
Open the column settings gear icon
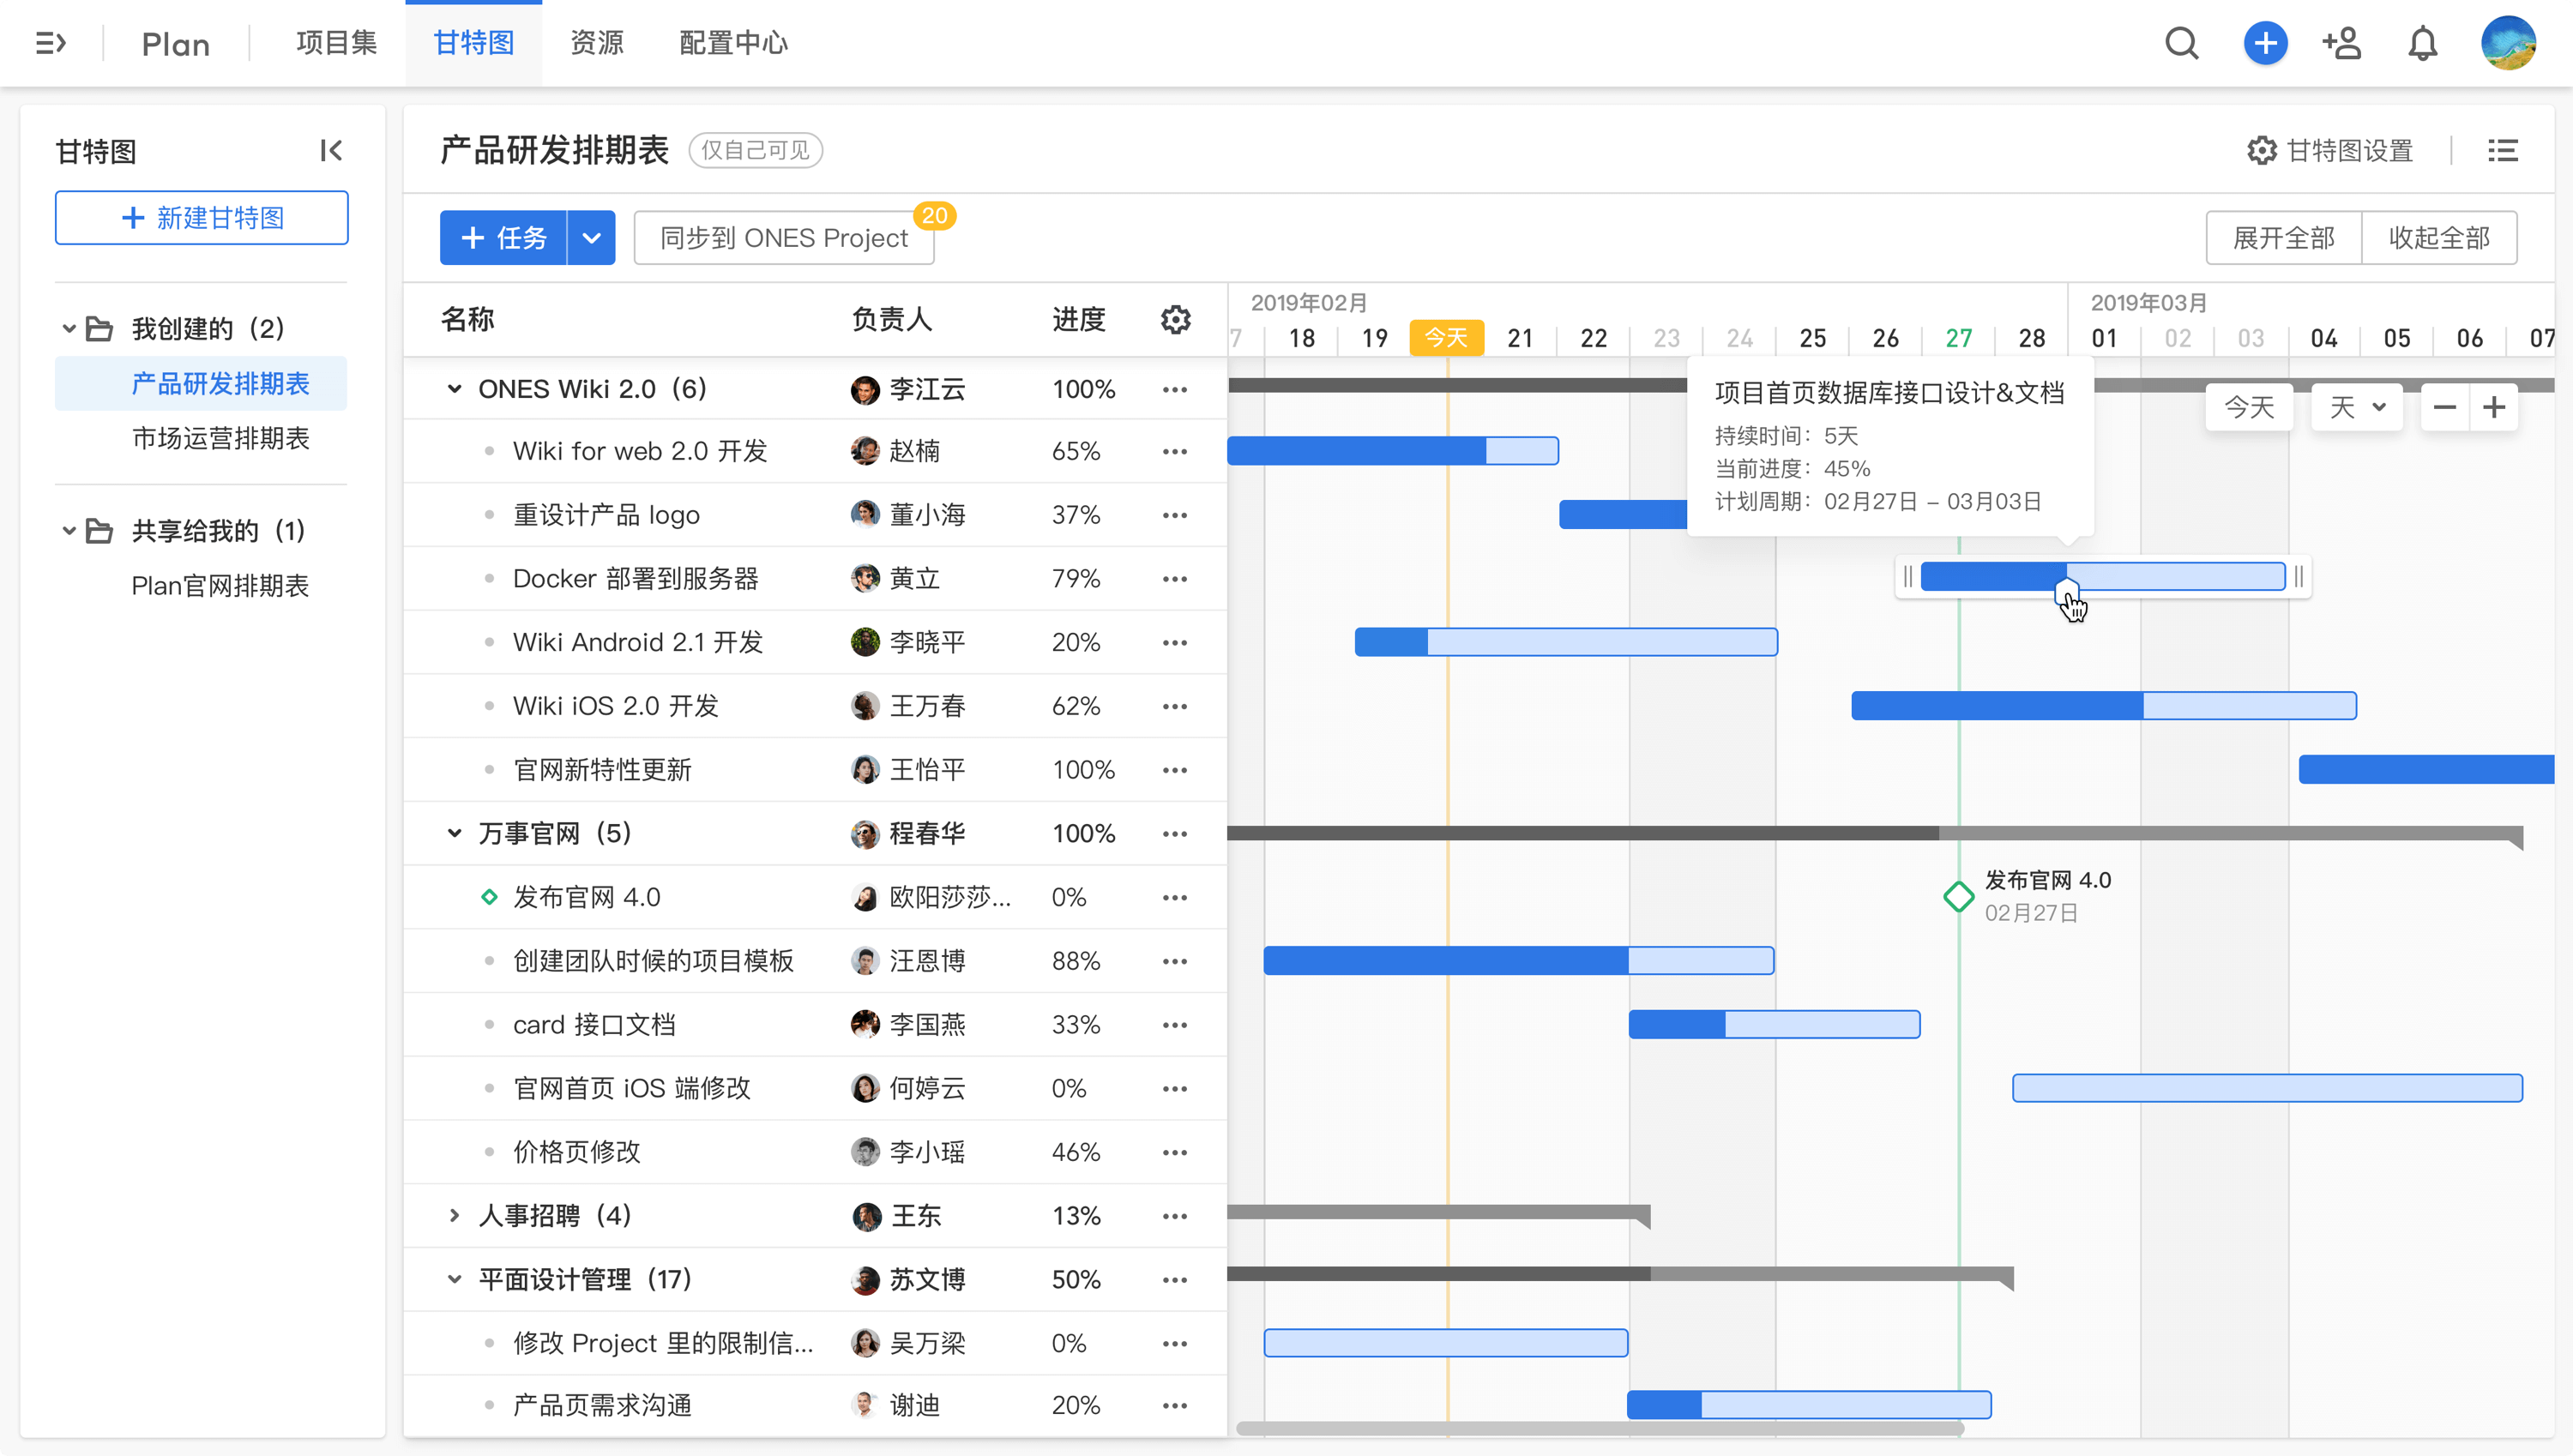point(1175,320)
